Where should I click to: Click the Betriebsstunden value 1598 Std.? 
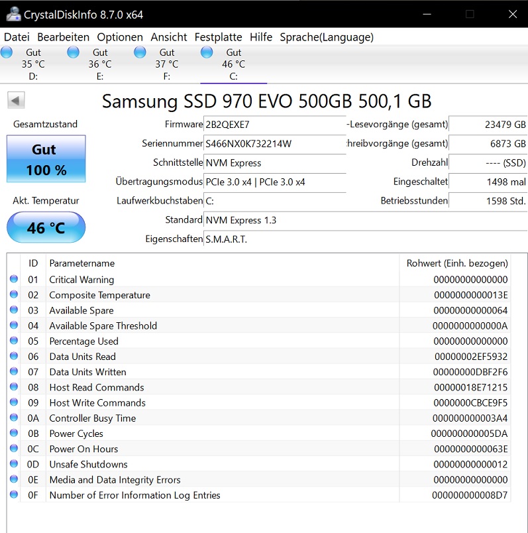pos(488,201)
